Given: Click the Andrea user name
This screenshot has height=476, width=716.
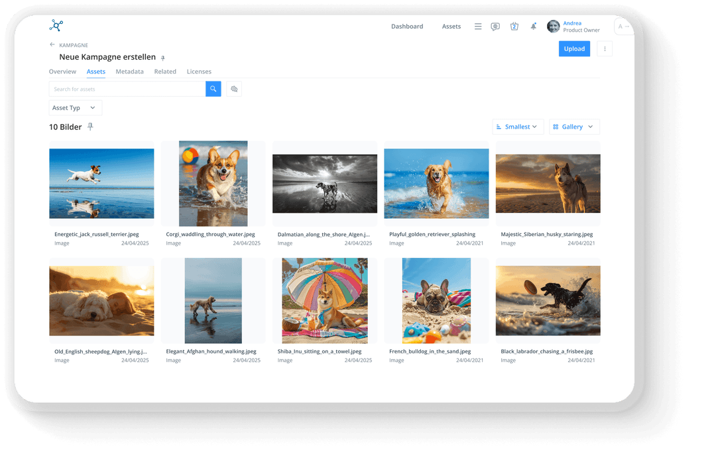Looking at the screenshot, I should (572, 23).
